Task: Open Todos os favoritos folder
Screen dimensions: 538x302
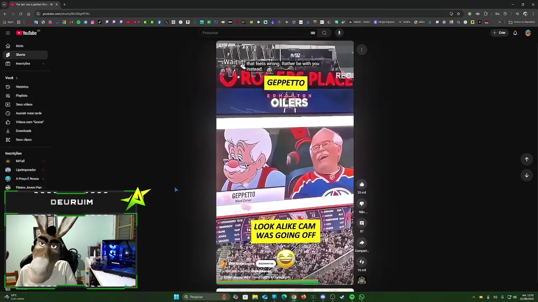Action: tap(522, 22)
